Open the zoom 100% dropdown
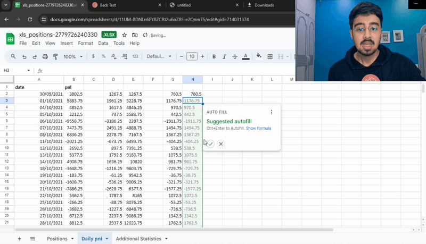The width and height of the screenshot is (426, 244). click(72, 56)
